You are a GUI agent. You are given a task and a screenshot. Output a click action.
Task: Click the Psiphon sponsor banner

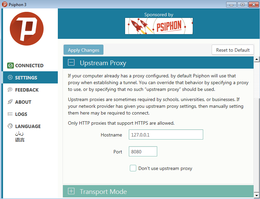tap(159, 26)
